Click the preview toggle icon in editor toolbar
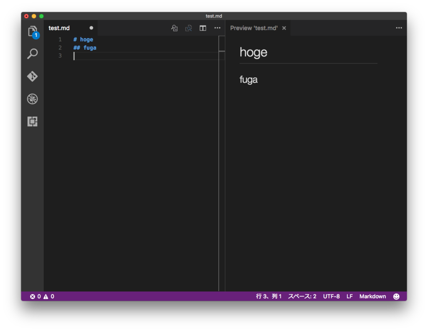This screenshot has width=428, height=331. coord(174,28)
